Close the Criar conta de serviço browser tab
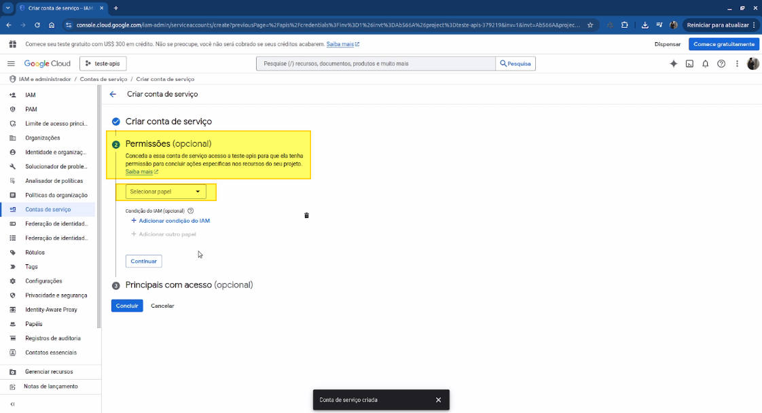 pyautogui.click(x=102, y=8)
